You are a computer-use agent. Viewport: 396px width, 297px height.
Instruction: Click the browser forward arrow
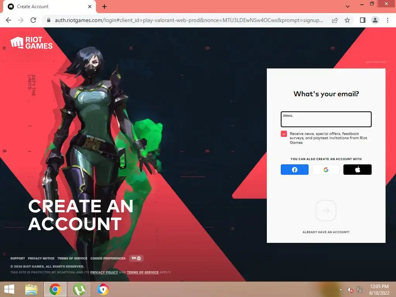pos(21,20)
